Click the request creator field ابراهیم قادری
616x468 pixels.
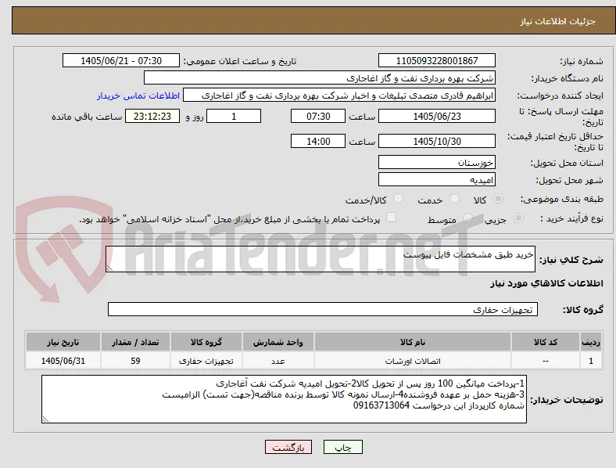tap(339, 95)
